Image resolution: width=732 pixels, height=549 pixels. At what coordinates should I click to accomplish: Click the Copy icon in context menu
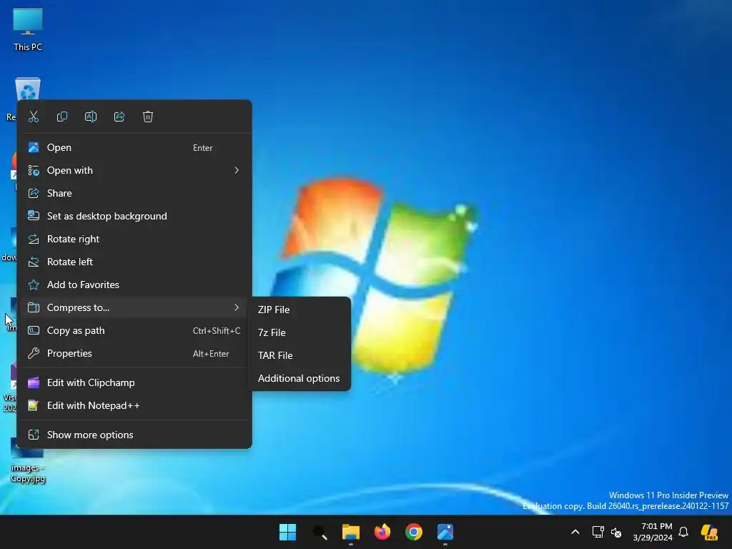tap(62, 117)
